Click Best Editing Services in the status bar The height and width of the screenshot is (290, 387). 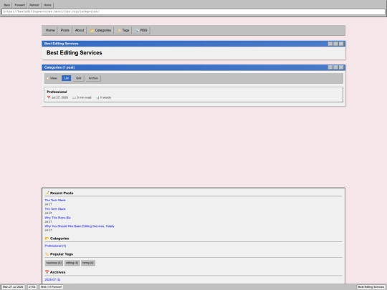(x=371, y=287)
